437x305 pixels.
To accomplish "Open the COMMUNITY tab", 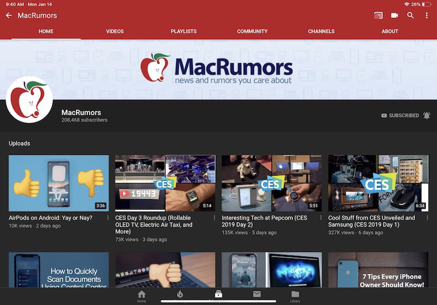I will click(252, 31).
